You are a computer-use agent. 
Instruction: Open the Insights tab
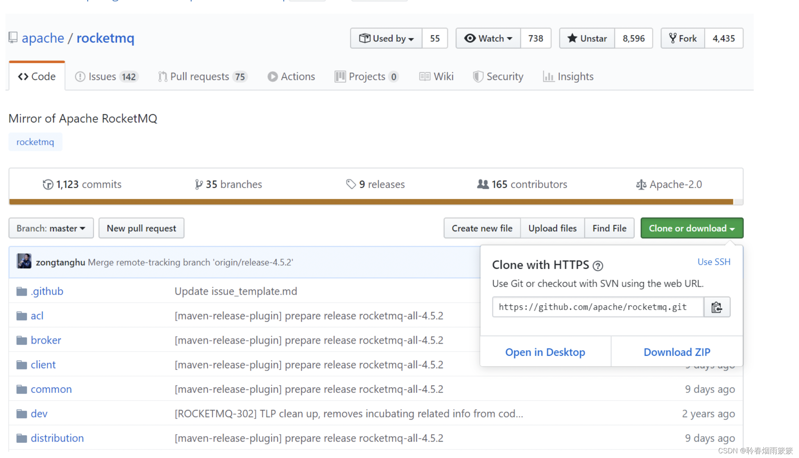[568, 76]
